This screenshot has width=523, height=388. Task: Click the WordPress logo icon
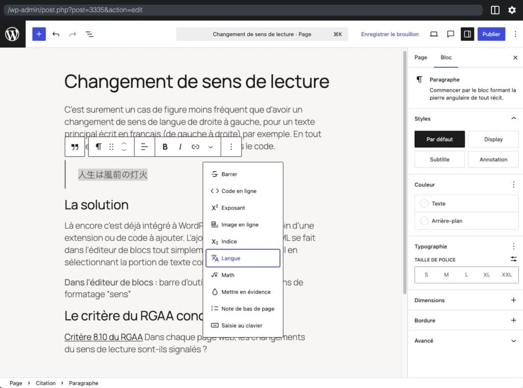[x=12, y=34]
